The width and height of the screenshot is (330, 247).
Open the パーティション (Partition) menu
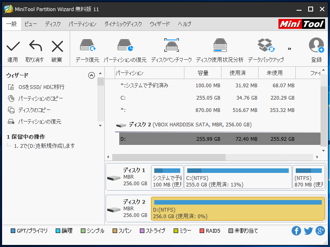point(82,24)
